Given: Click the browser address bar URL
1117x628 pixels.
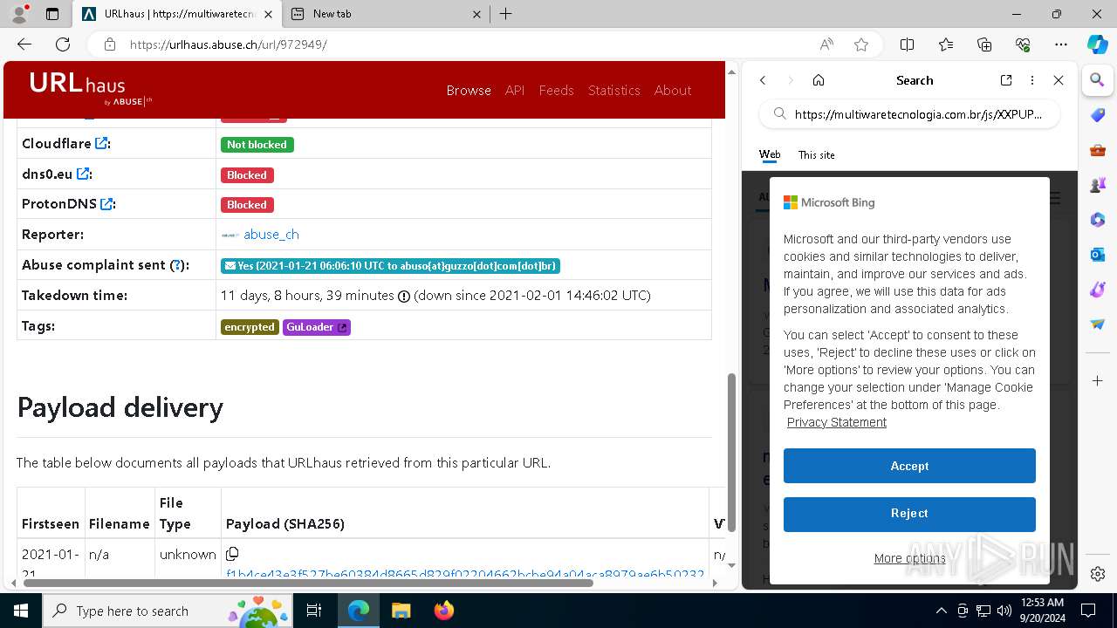Looking at the screenshot, I should pyautogui.click(x=228, y=44).
